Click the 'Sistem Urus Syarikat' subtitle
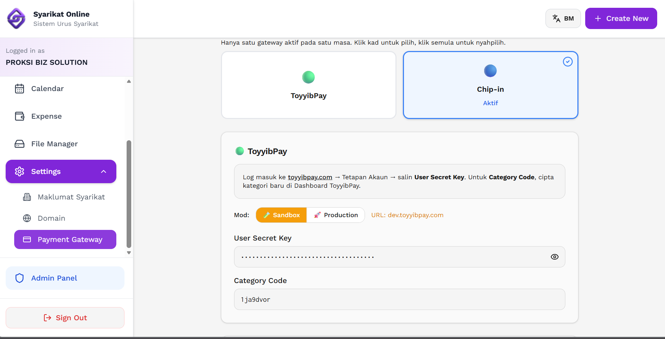The width and height of the screenshot is (665, 339). tap(66, 24)
